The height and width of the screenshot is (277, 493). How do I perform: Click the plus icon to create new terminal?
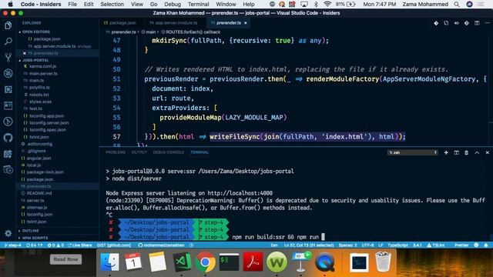446,152
